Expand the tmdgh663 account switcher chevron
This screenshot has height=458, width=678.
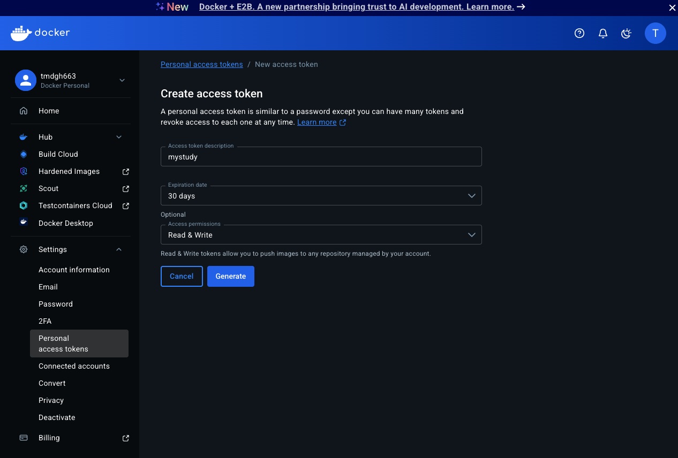[122, 80]
